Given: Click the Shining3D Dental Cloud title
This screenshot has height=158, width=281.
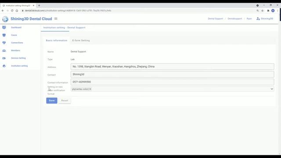Looking at the screenshot, I should click(x=31, y=19).
